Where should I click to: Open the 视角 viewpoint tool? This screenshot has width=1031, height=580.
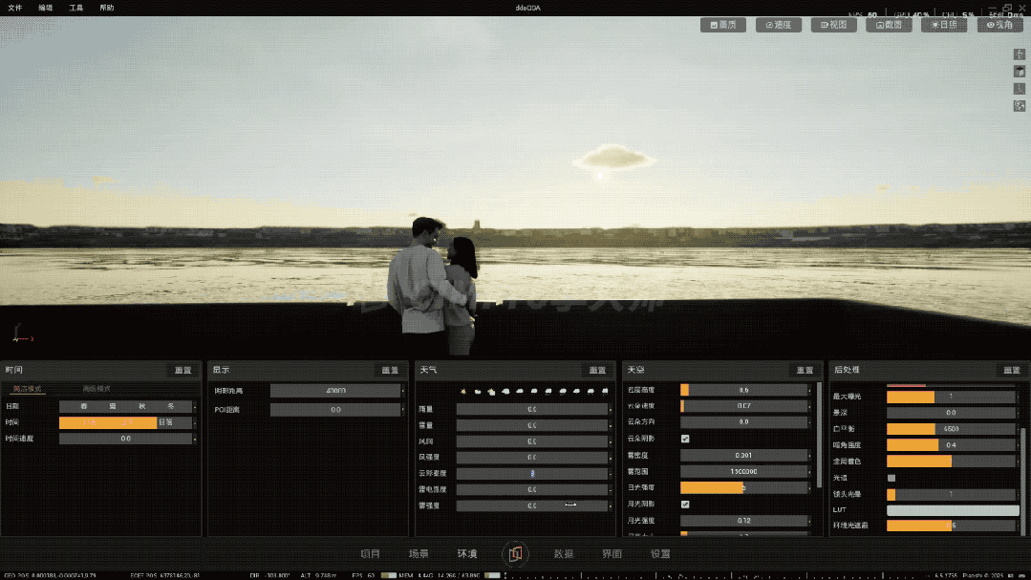click(999, 25)
